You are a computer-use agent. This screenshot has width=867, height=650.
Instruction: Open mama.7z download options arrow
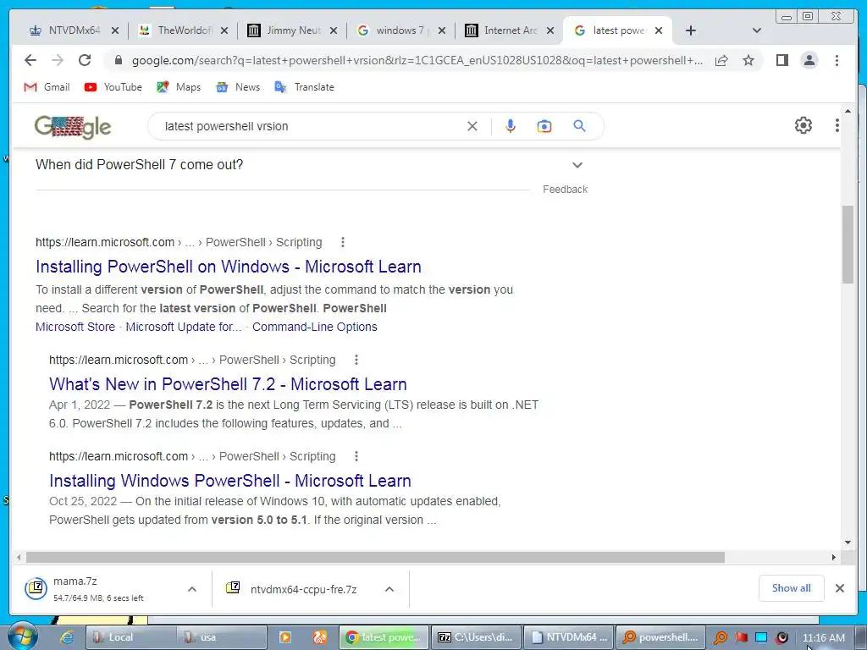192,589
